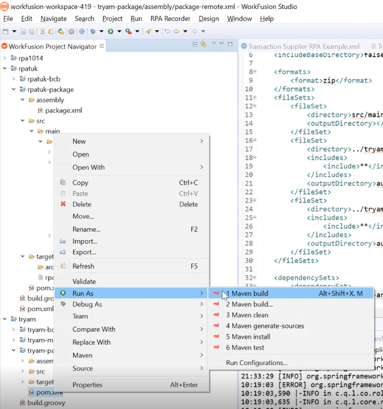Click 2 Maven build... option

click(291, 304)
